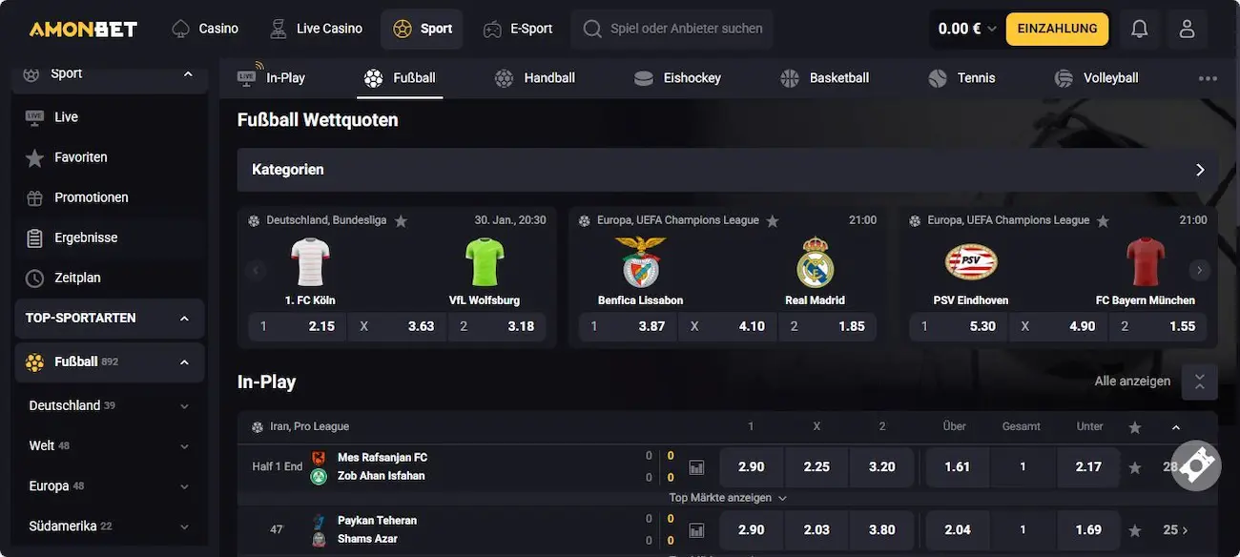Toggle the star on Benfica vs Real Madrid
Image resolution: width=1240 pixels, height=557 pixels.
[773, 219]
